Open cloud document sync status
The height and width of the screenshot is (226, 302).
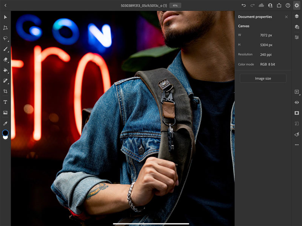(x=261, y=5)
